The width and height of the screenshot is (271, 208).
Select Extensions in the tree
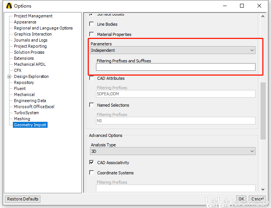(x=24, y=58)
